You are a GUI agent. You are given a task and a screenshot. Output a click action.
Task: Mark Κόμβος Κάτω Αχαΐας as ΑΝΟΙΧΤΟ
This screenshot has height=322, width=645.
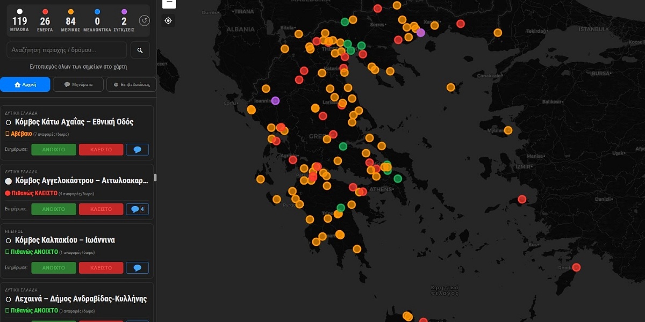pyautogui.click(x=54, y=150)
